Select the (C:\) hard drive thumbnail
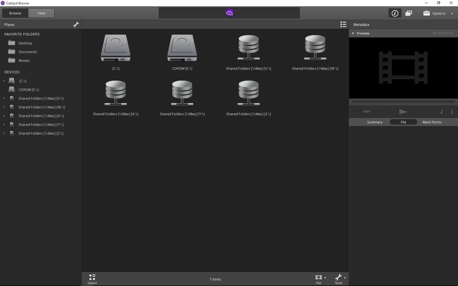The image size is (458, 286). 116,48
